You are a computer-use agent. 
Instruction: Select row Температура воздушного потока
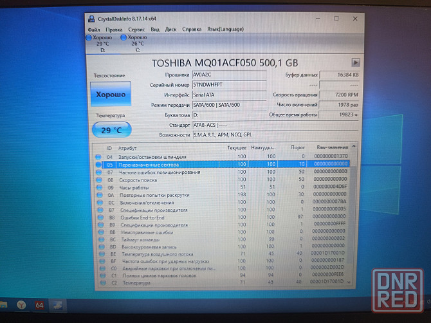tap(222, 254)
